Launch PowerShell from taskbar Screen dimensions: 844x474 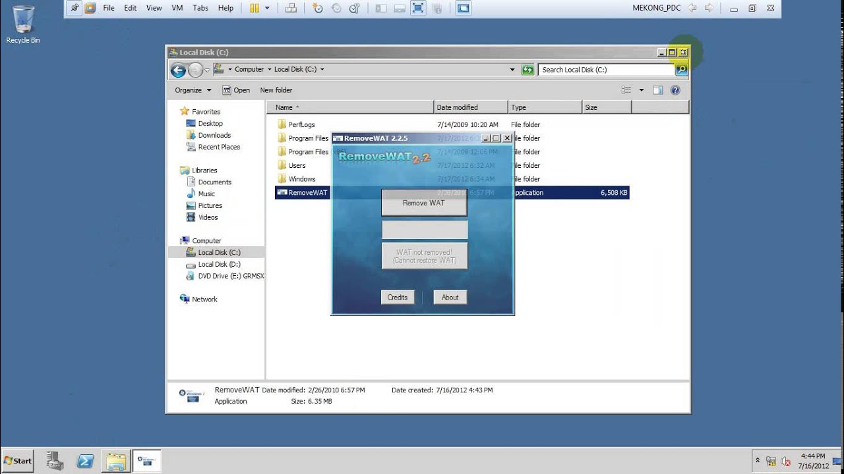pos(85,461)
